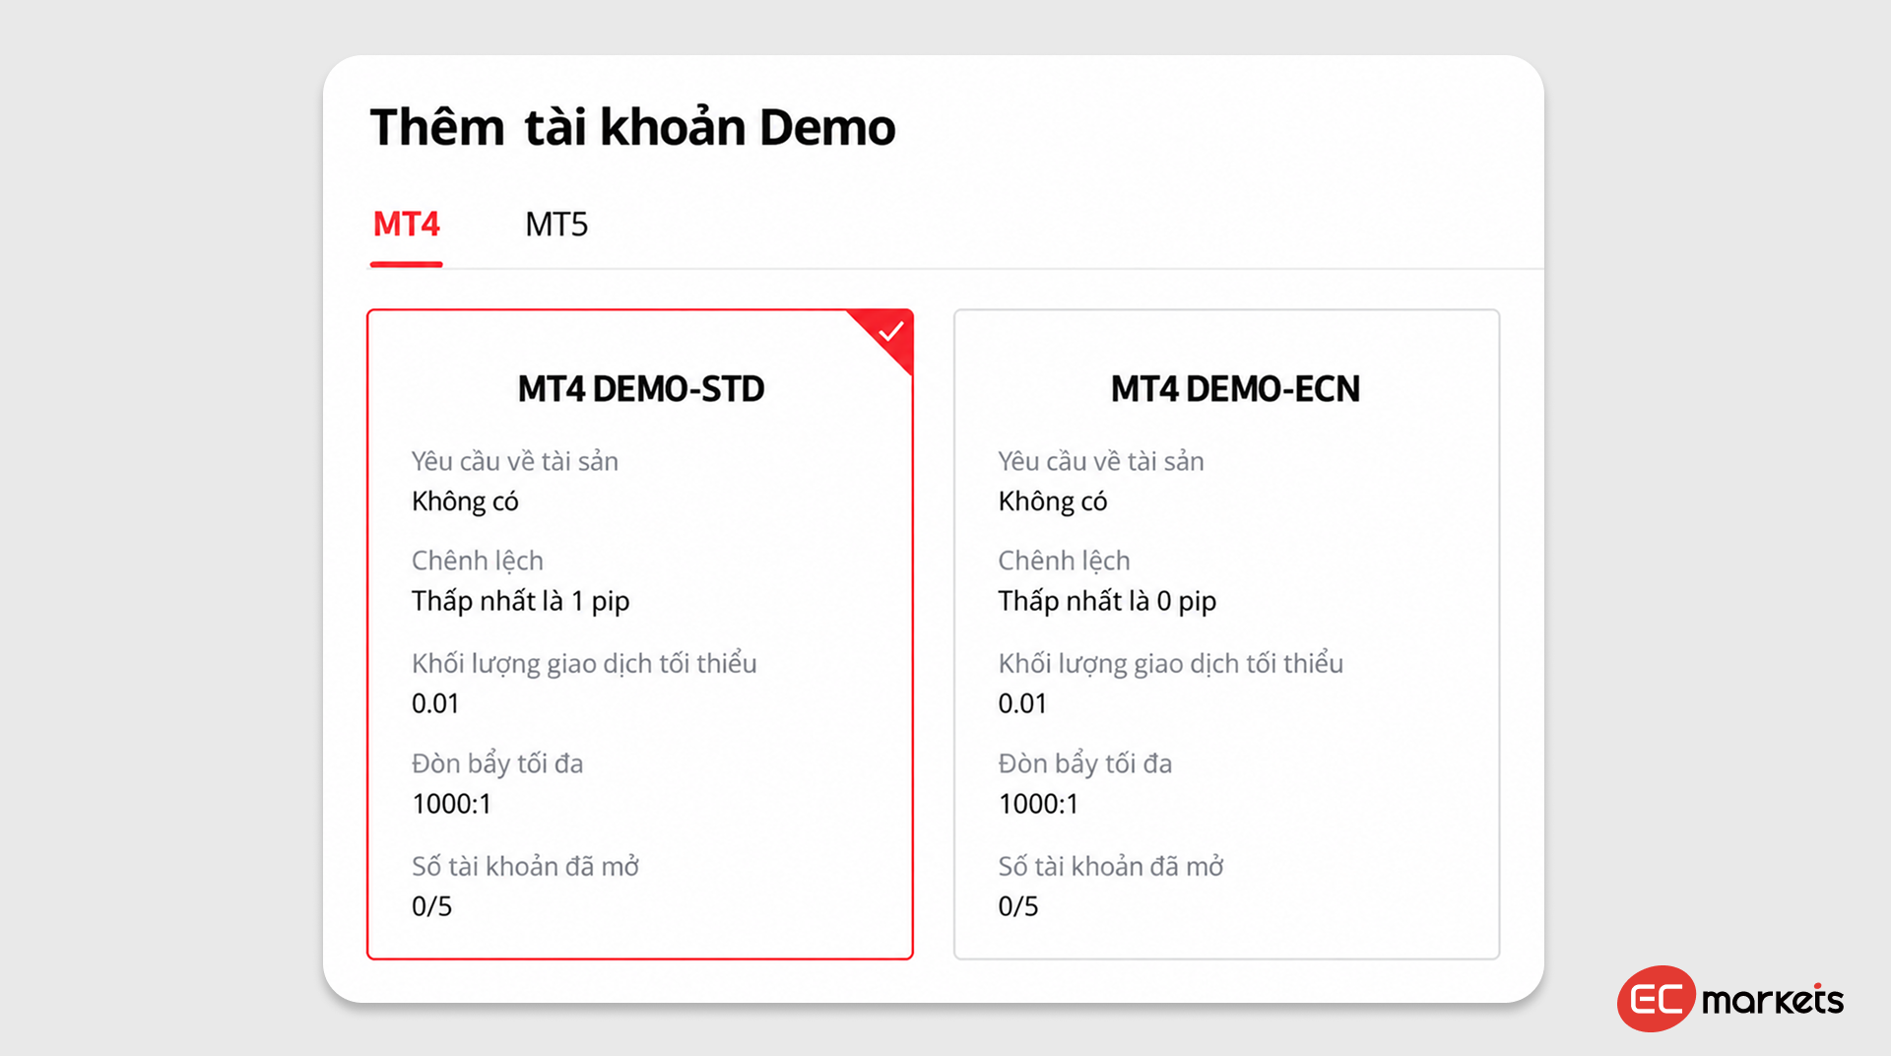Click 1000:1 leverage in DEMO-STD card
This screenshot has width=1891, height=1056.
click(451, 804)
